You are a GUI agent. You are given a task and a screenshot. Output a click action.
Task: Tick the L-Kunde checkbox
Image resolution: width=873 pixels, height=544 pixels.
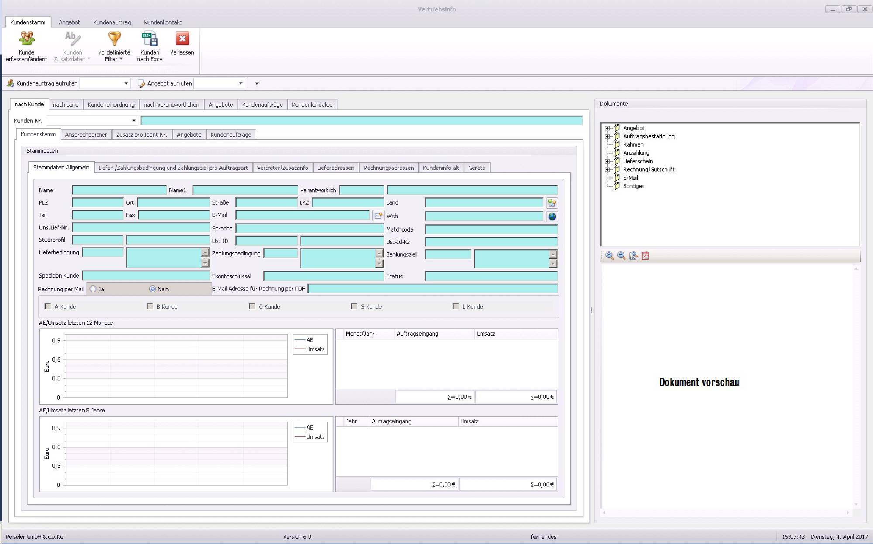[456, 306]
